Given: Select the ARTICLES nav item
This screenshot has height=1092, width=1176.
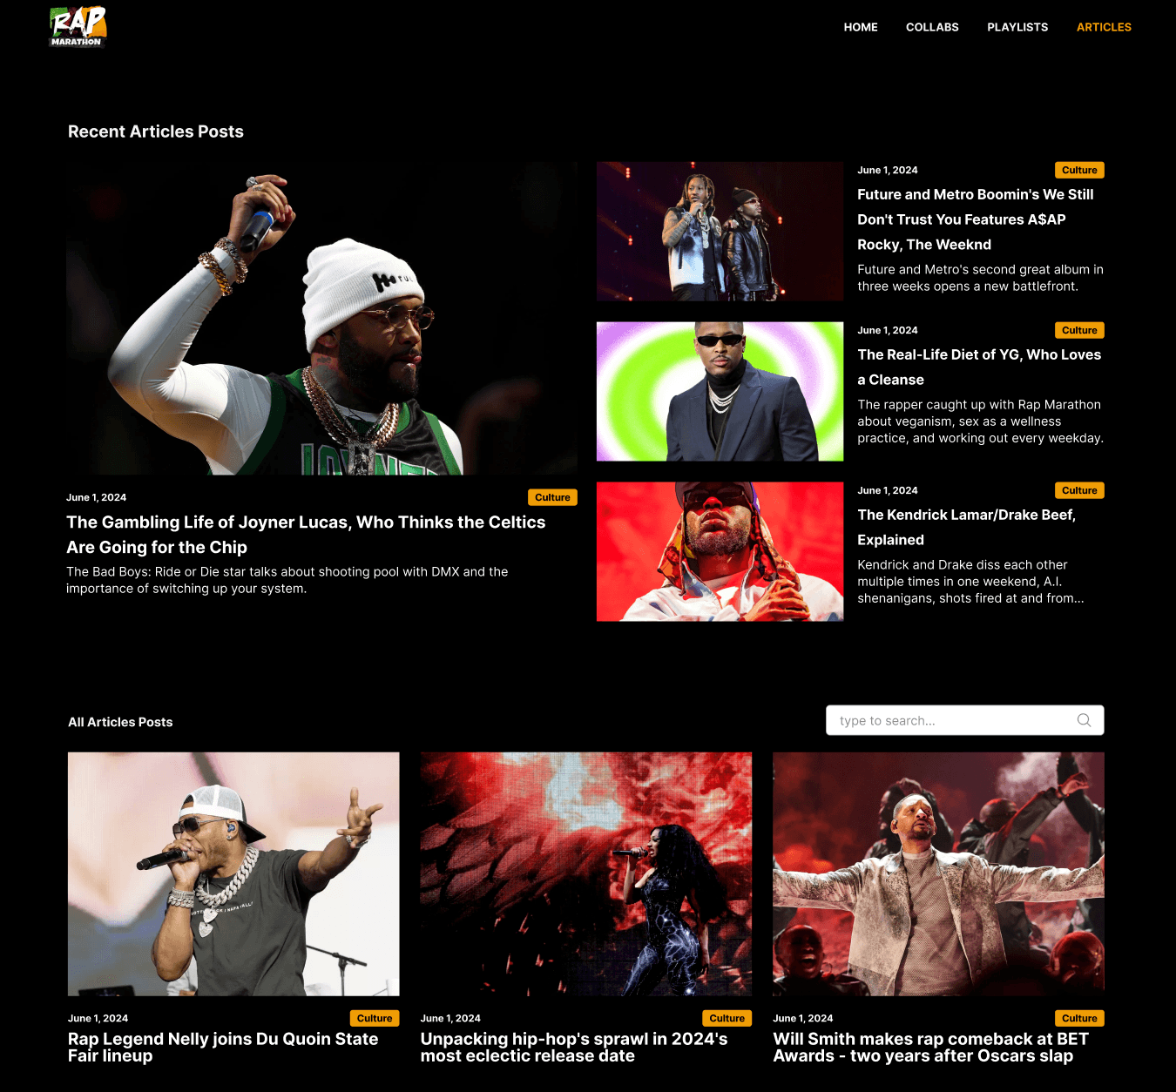Looking at the screenshot, I should coord(1104,27).
